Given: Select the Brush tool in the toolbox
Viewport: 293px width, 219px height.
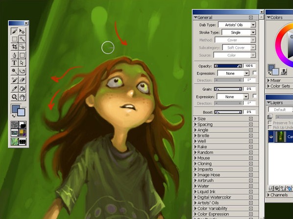Looking at the screenshot, I should coord(15,31).
